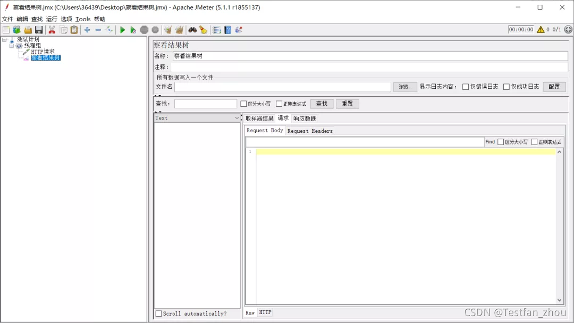Click the Toggle enable/disable icon
Viewport: 574px width, 323px height.
(109, 30)
